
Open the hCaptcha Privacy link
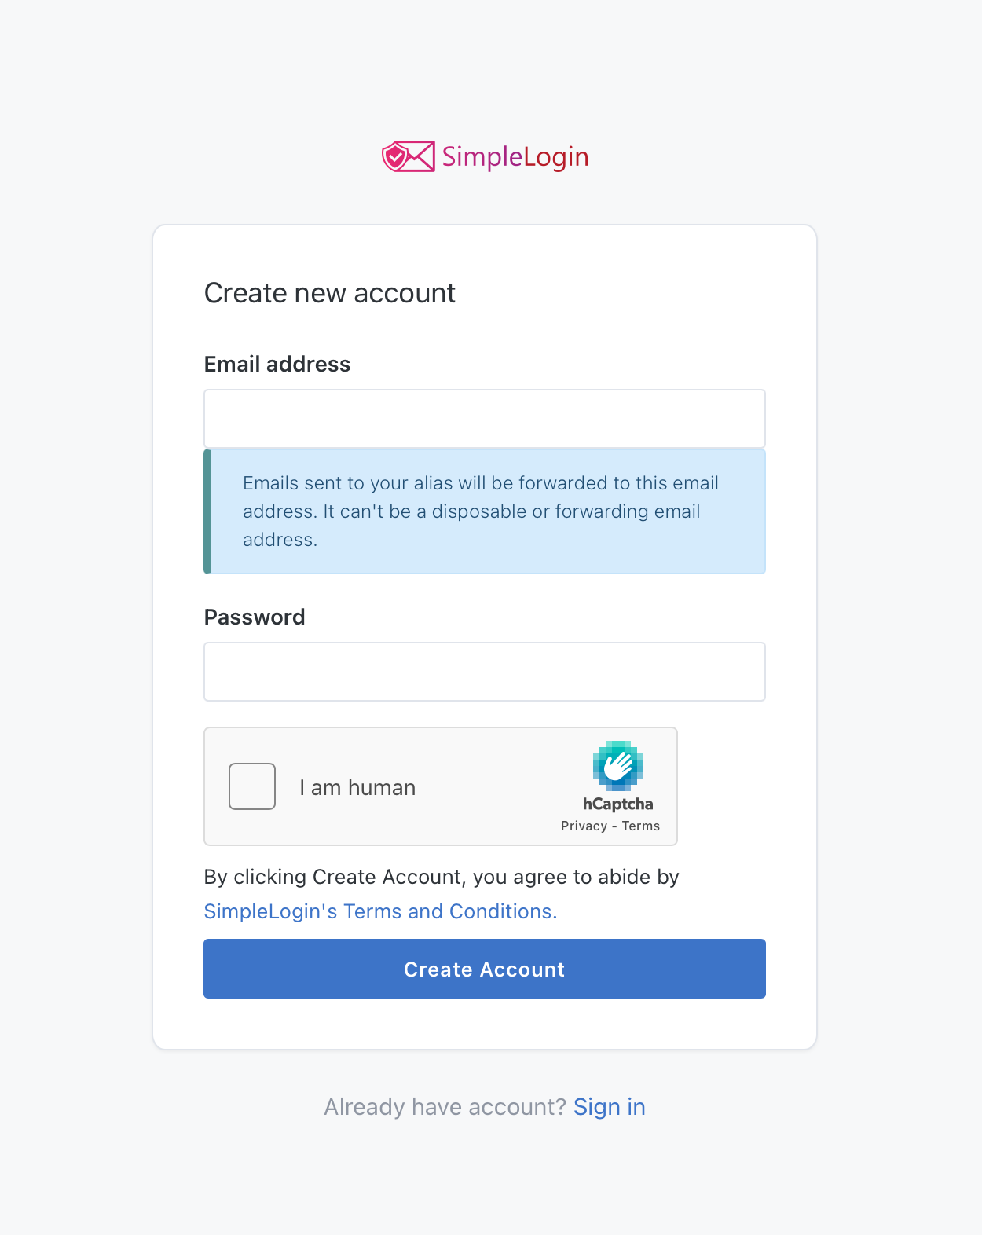584,826
